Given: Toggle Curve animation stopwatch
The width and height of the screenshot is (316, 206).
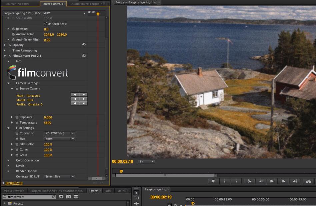Looking at the screenshot, I should [17, 150].
